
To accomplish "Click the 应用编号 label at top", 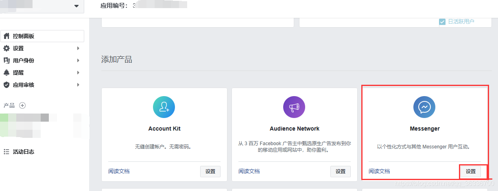I will pyautogui.click(x=114, y=6).
